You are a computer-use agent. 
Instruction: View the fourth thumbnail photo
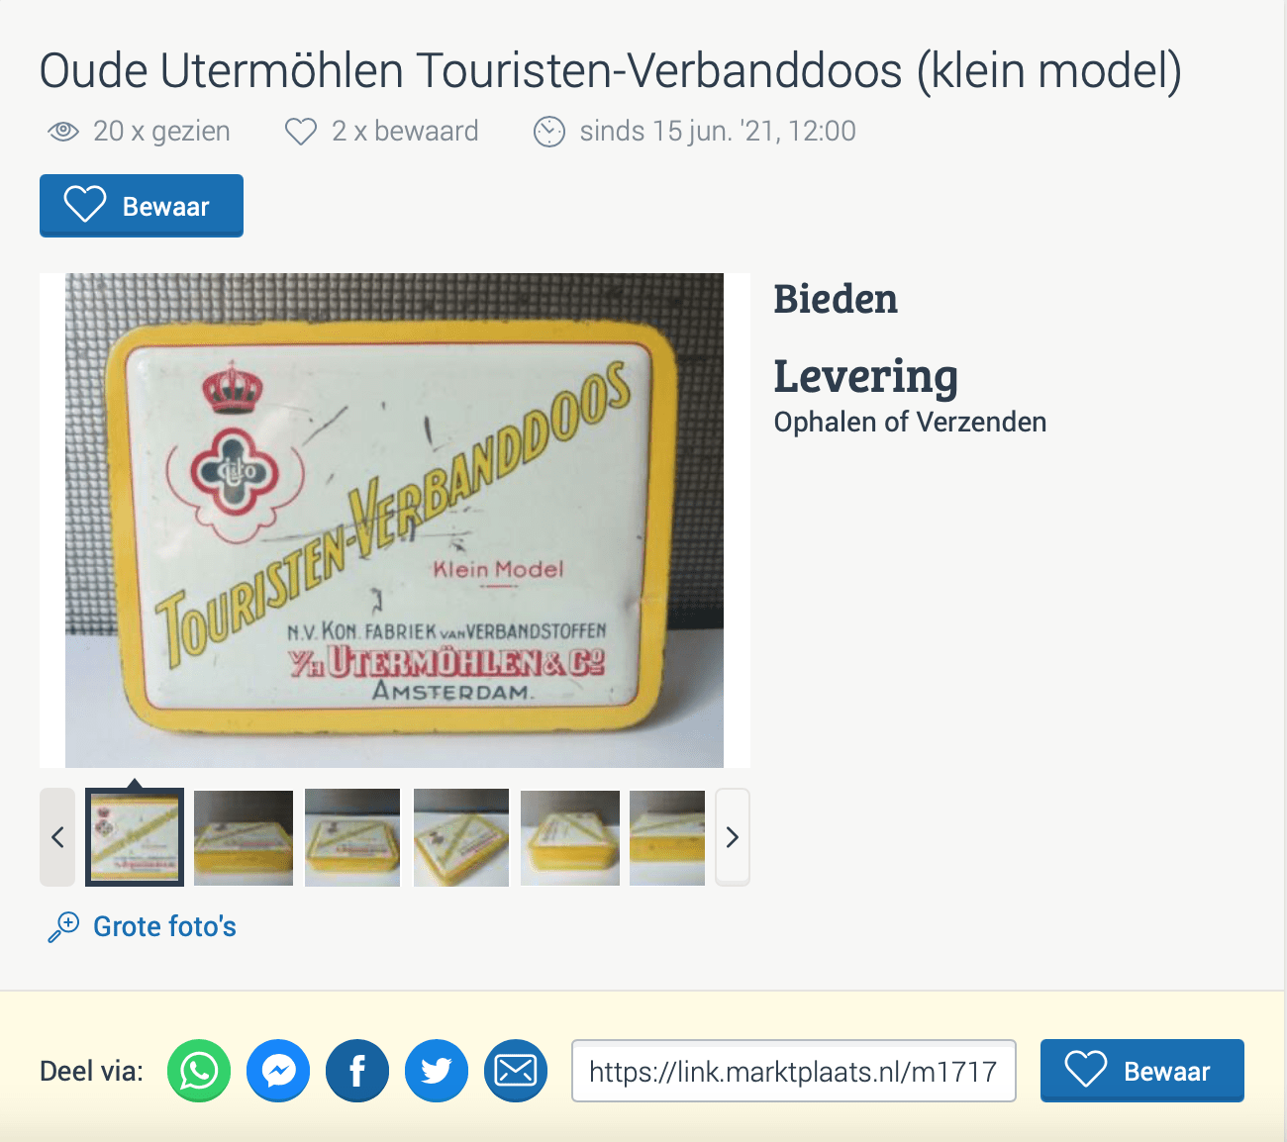[461, 837]
